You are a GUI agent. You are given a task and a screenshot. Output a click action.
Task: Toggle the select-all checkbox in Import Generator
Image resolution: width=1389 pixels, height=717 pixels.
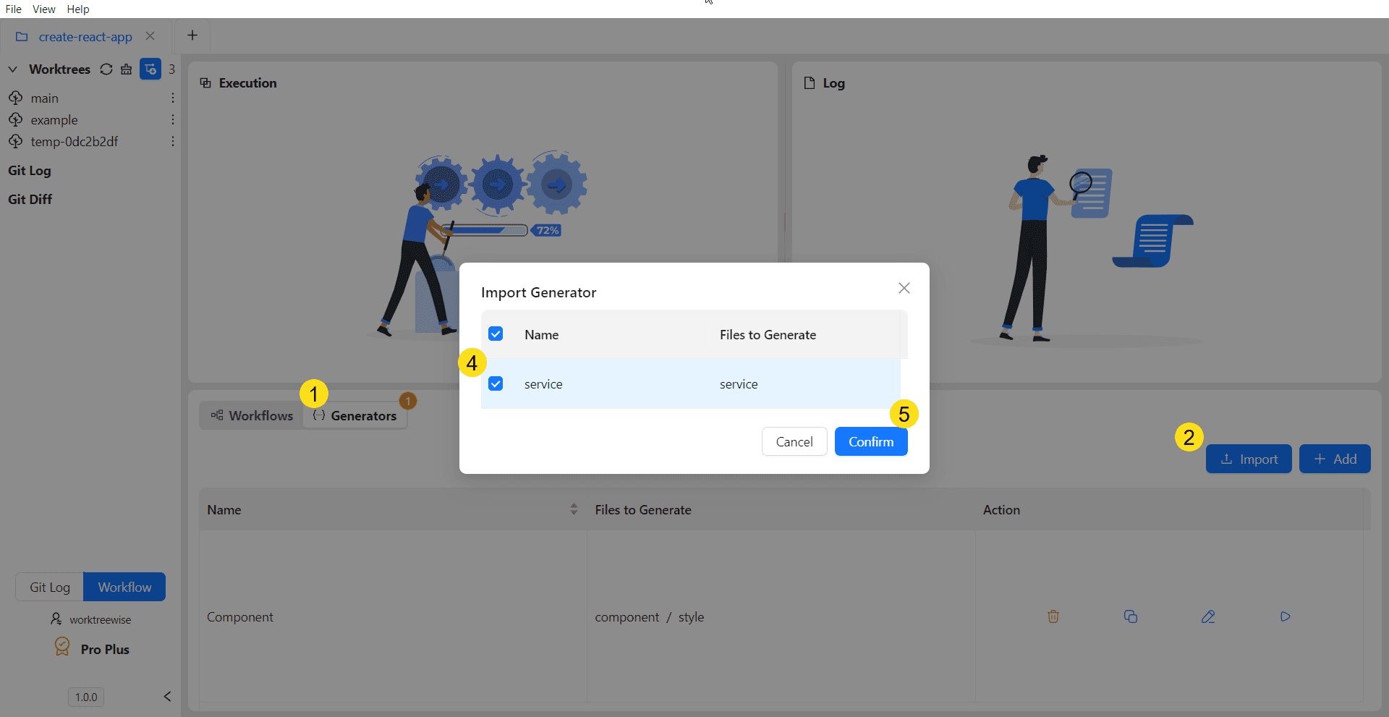point(496,334)
